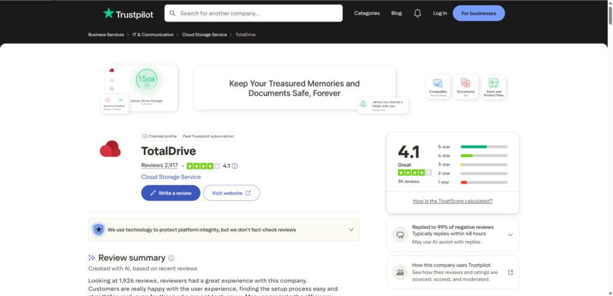Image resolution: width=613 pixels, height=296 pixels.
Task: Click the 15GB storage circle graphic
Action: tap(147, 80)
